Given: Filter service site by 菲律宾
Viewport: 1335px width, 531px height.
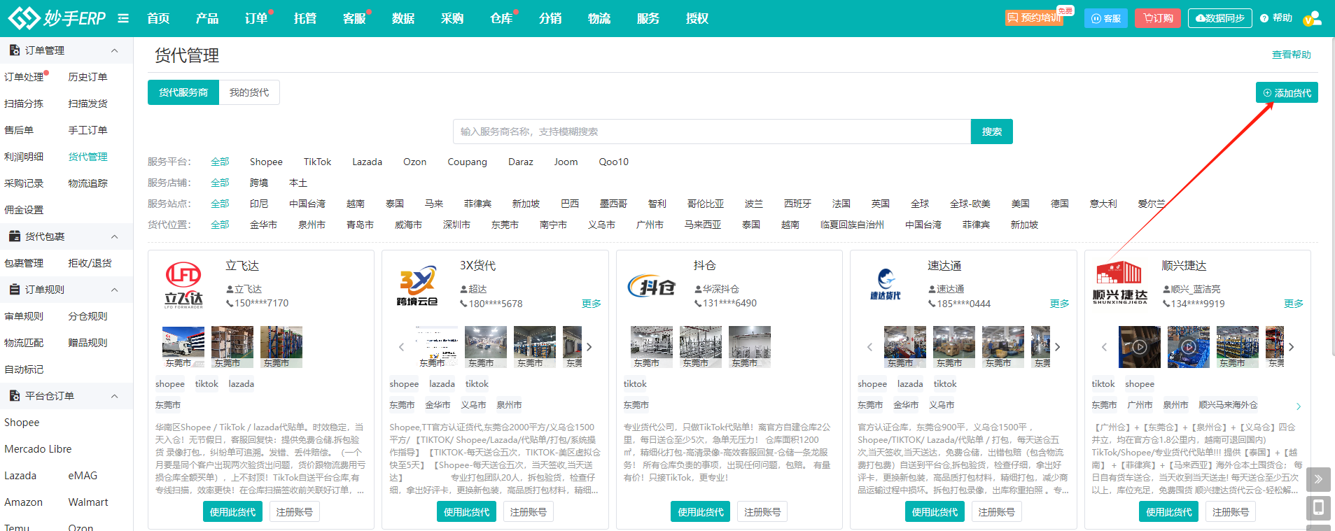Looking at the screenshot, I should coord(477,204).
